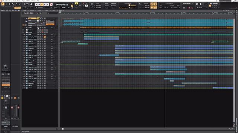Open the No ctrl surface dropdown
238x133 pixels.
188,3
